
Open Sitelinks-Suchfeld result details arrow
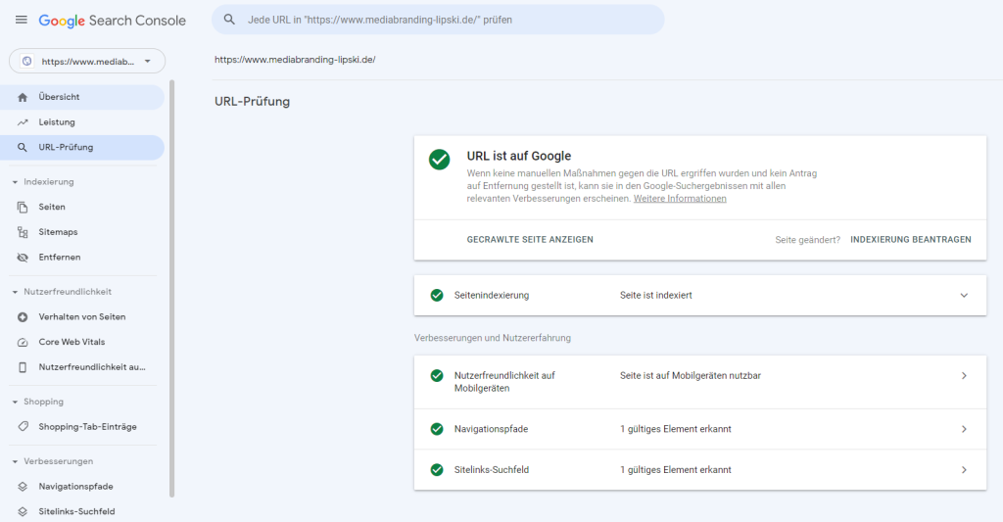(x=964, y=469)
